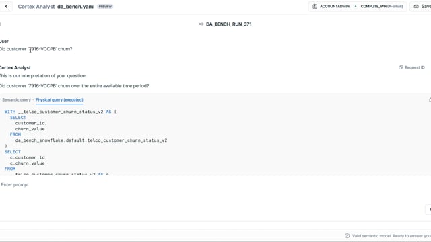Switch to the Semantic query tab
This screenshot has width=431, height=242.
point(16,100)
